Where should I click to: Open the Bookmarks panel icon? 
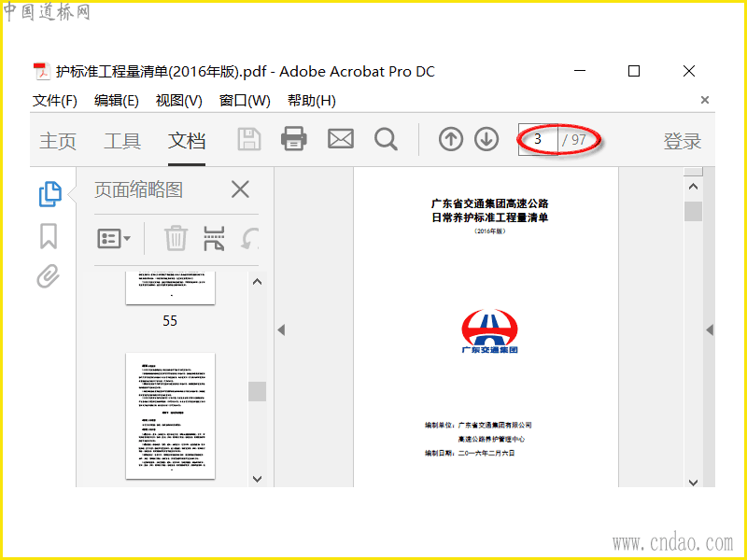coord(49,236)
